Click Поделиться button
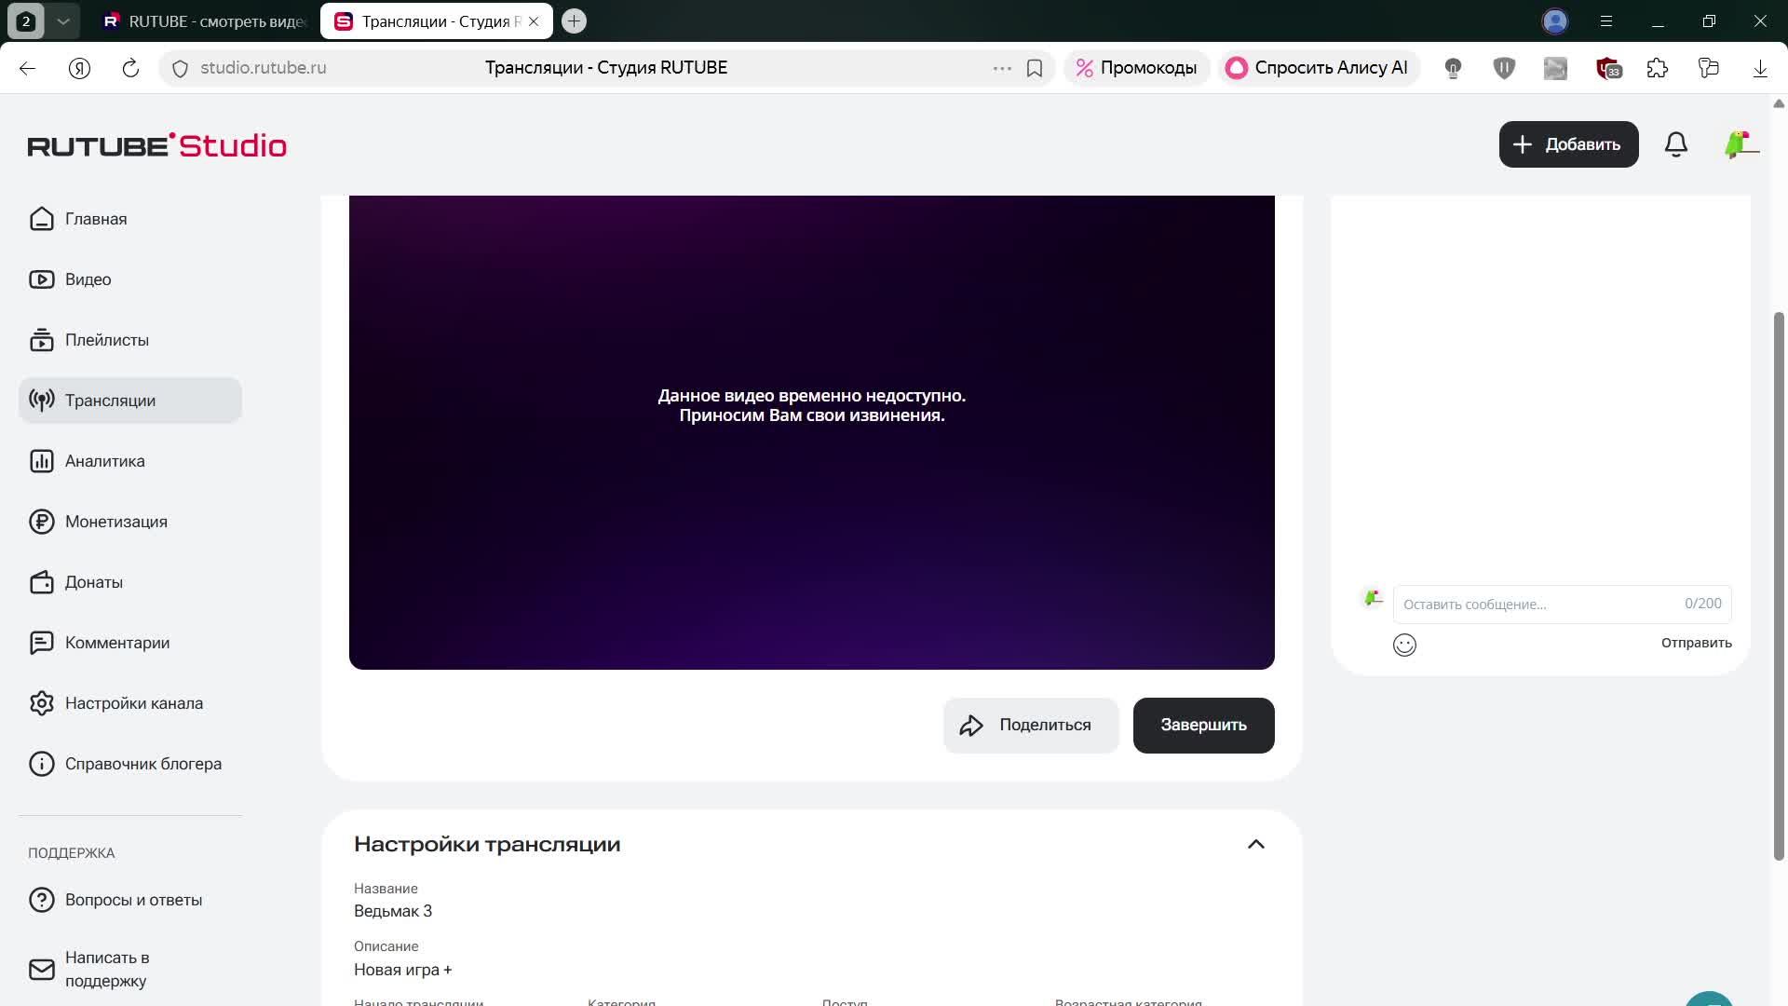The image size is (1788, 1006). click(1030, 725)
